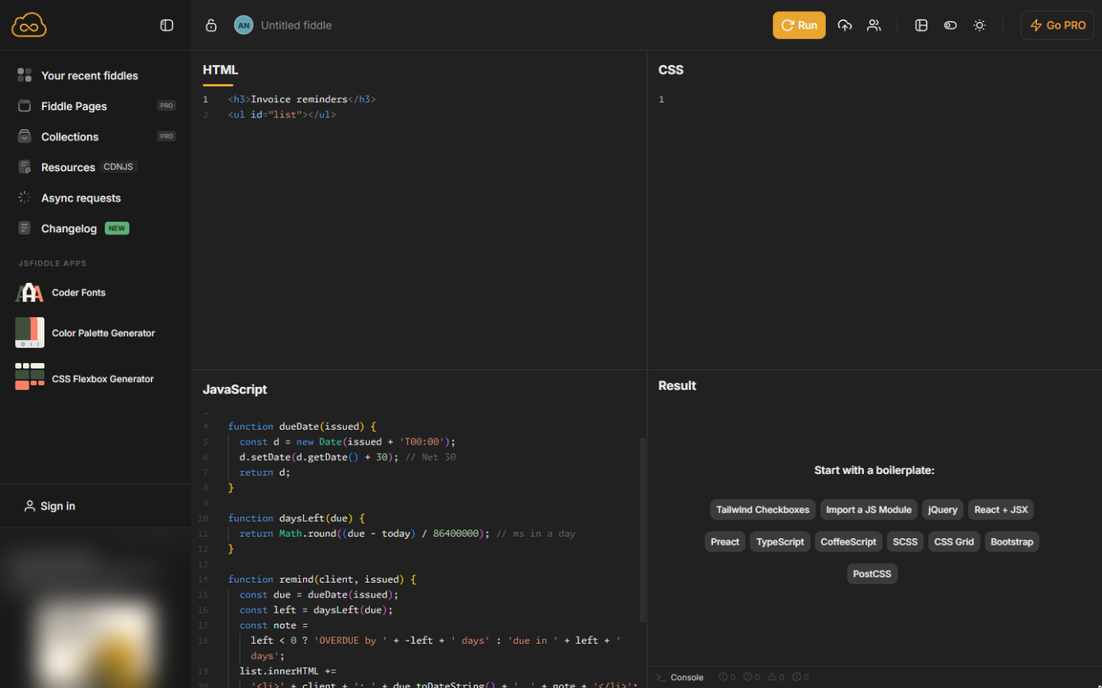Click the CDNJS badge beside Resources
1102x688 pixels.
[119, 167]
